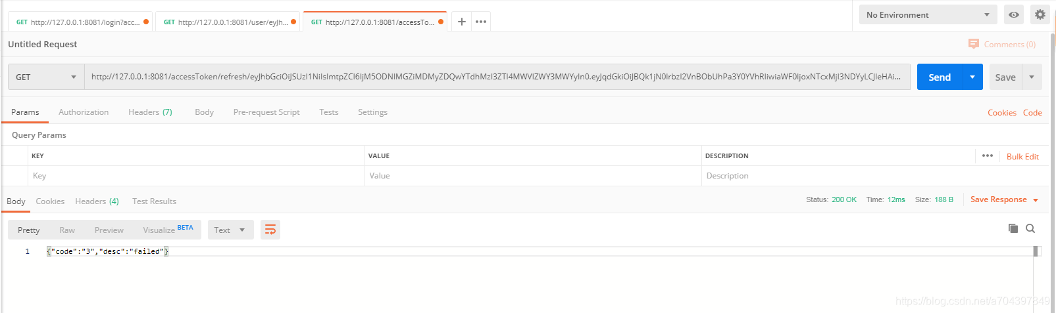
Task: Search the response with magnifier icon
Action: 1030,228
